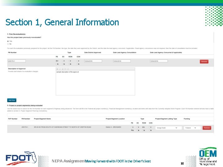Click the 'Prior Re-evaluation(s)' heading
The image size is (223, 167).
point(17,34)
